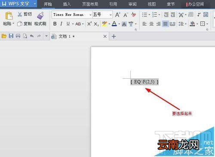Click the borders icon
215x157 pixels.
click(x=203, y=24)
